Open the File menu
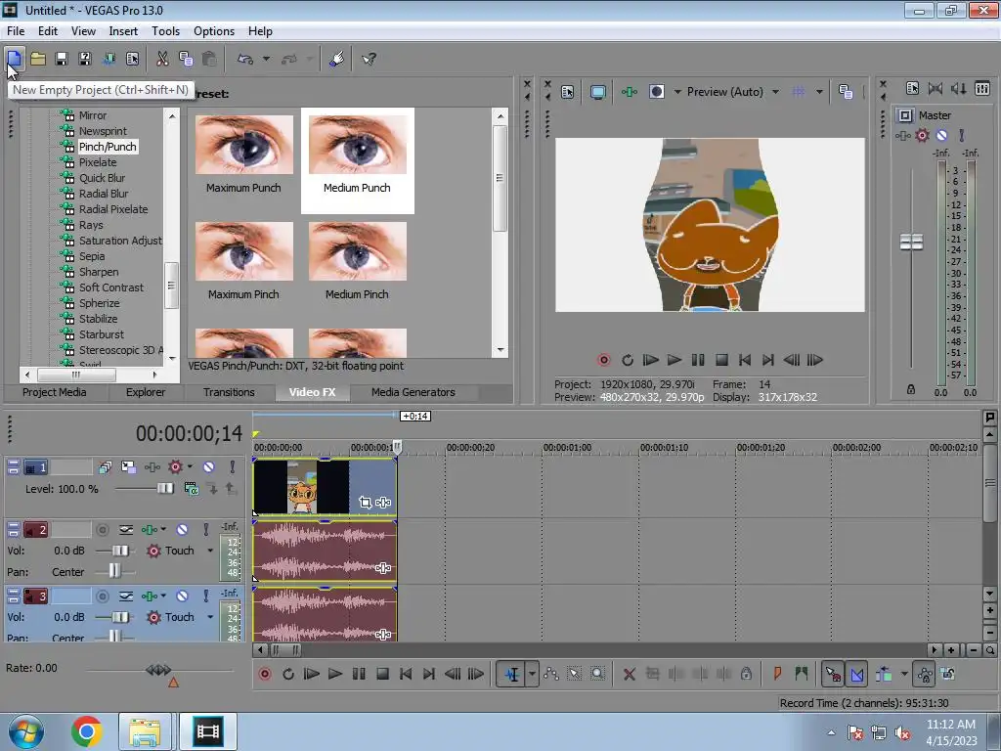The width and height of the screenshot is (1001, 751). pos(16,30)
